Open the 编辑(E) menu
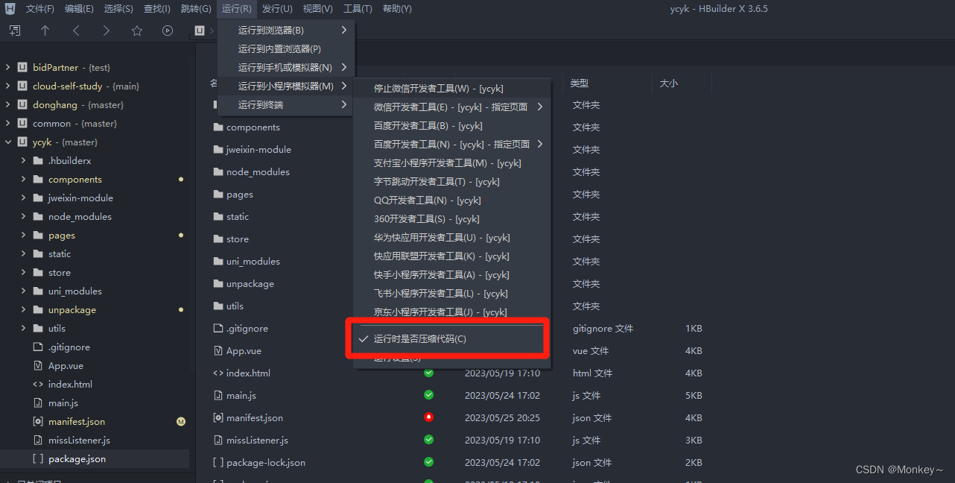955x483 pixels. [x=79, y=9]
